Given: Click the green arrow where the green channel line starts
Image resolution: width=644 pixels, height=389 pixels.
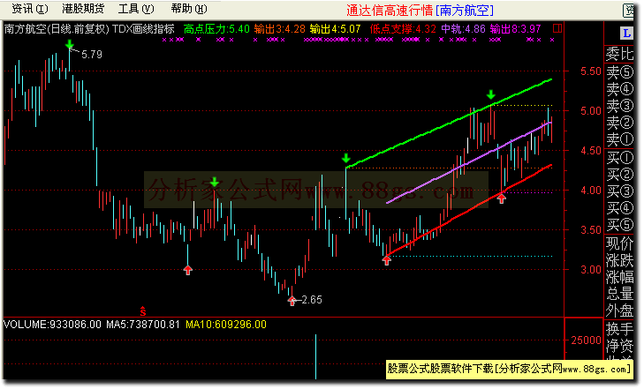Looking at the screenshot, I should point(345,158).
